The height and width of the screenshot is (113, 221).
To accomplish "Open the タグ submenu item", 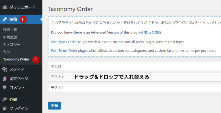I will 6,52.
